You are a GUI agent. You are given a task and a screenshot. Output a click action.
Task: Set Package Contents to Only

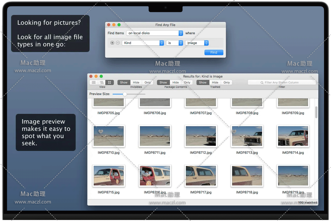187,82
